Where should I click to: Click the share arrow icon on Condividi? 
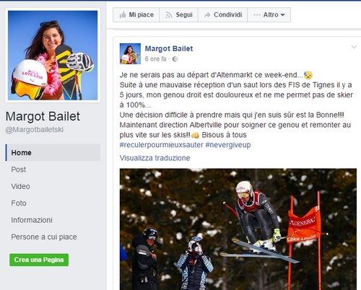click(207, 15)
